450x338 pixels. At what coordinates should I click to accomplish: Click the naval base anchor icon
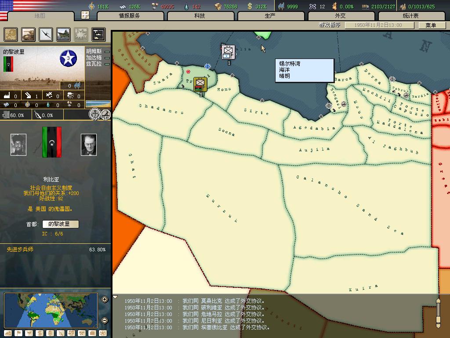(95, 114)
